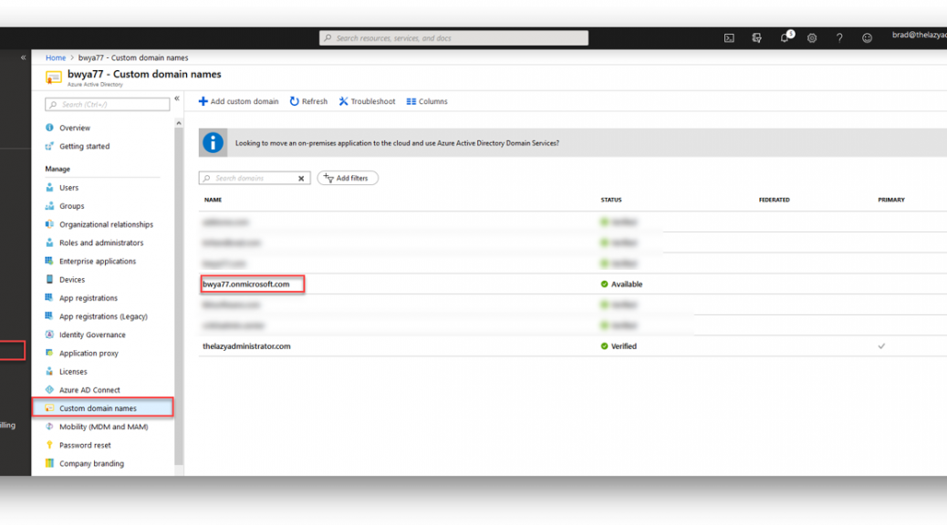Open the brad@thelazy account menu
This screenshot has height=525, width=947.
point(920,35)
